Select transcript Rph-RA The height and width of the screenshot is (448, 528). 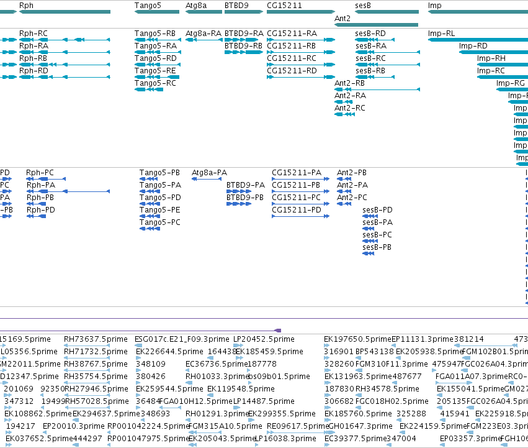65,52
